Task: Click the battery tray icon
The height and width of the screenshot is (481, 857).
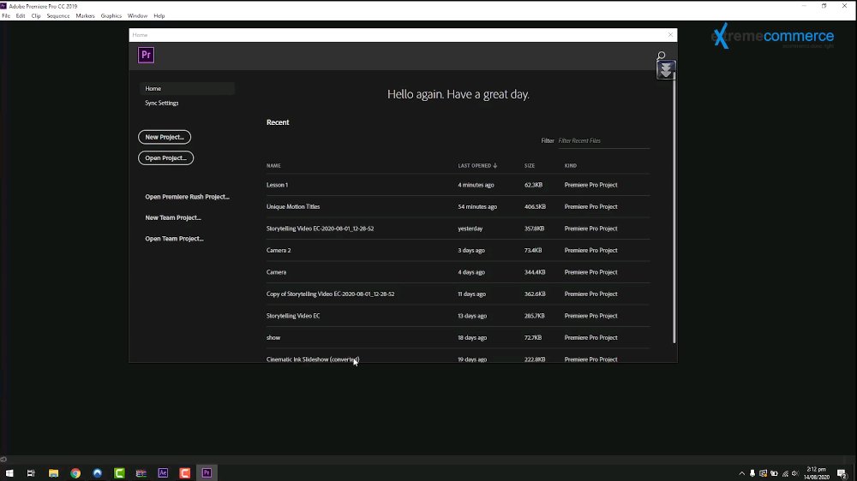Action: pyautogui.click(x=774, y=473)
